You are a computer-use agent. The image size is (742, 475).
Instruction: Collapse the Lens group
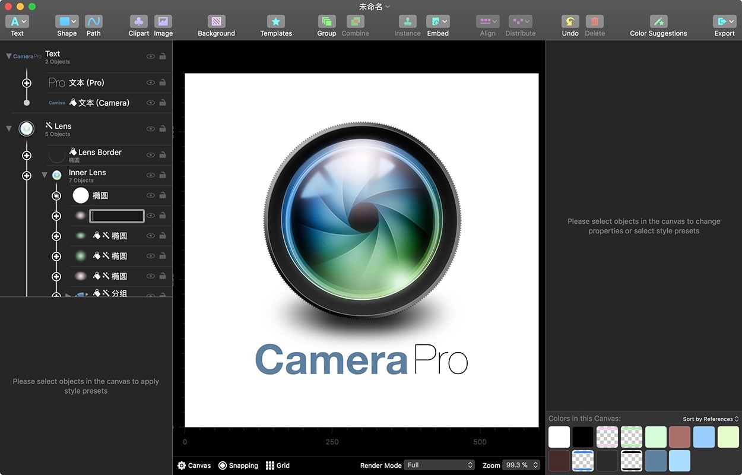coord(8,128)
